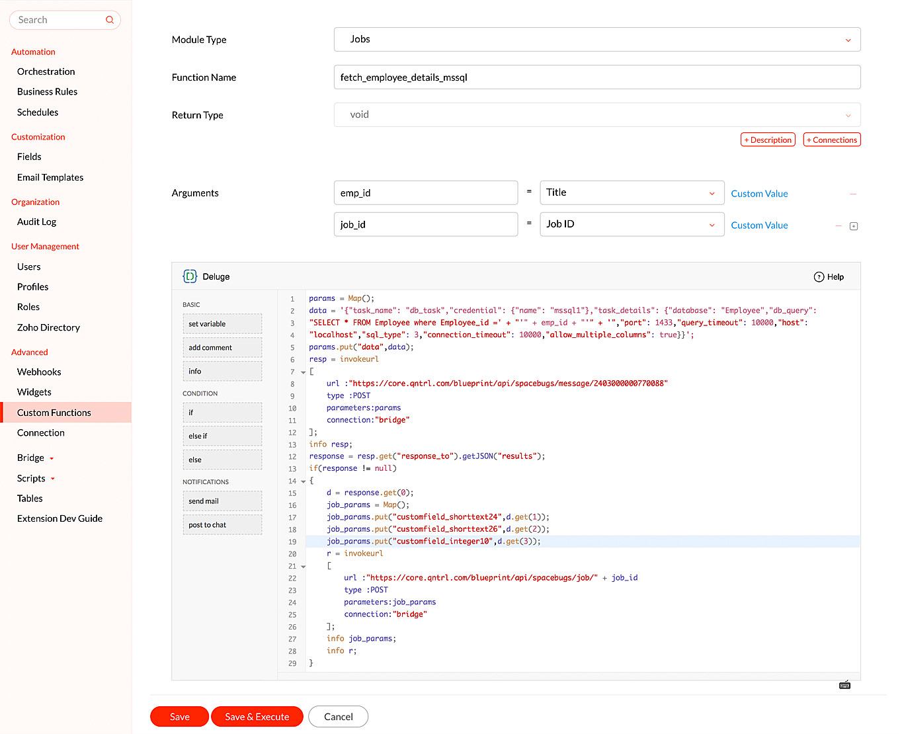The width and height of the screenshot is (900, 734).
Task: Click the emp_id argument name field
Action: point(426,193)
